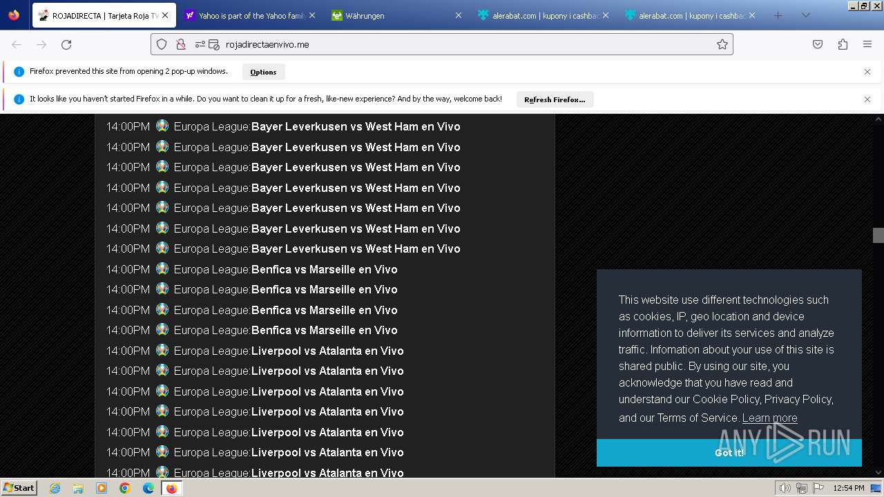Click the Firefox taskbar button

point(171,488)
